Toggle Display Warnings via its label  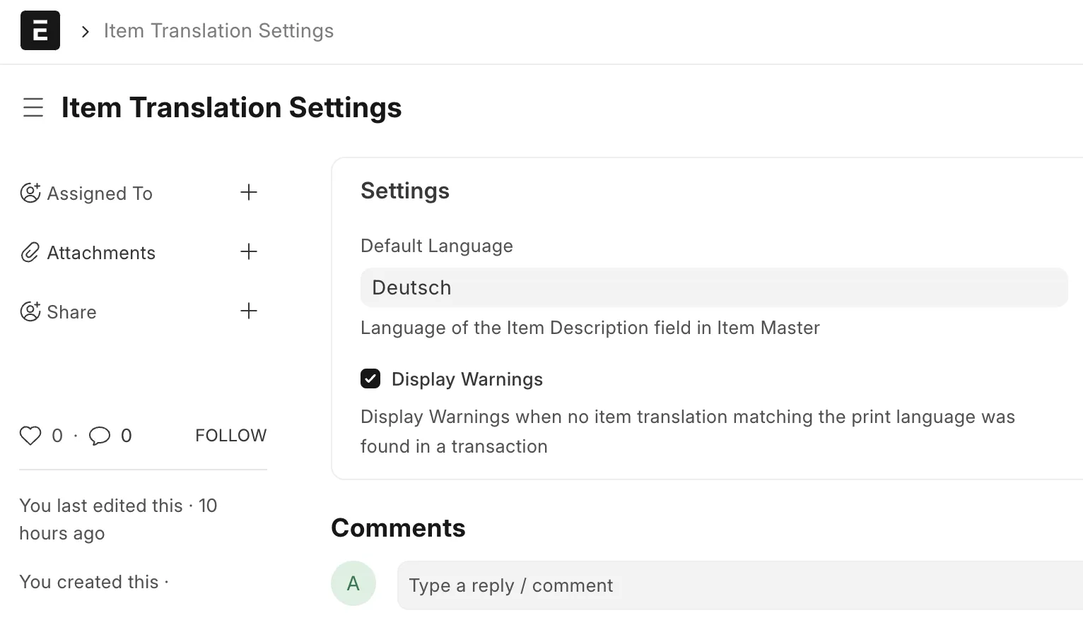[467, 379]
